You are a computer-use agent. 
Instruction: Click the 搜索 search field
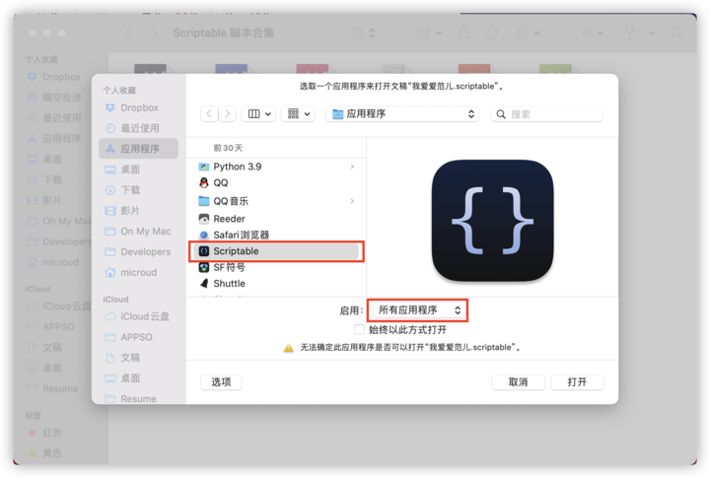pos(547,114)
